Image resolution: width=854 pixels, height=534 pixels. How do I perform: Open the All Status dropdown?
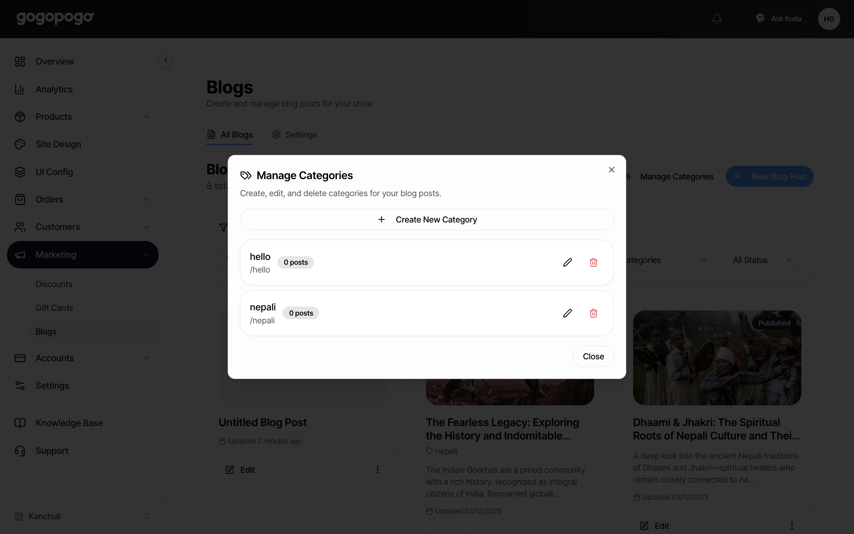point(763,260)
